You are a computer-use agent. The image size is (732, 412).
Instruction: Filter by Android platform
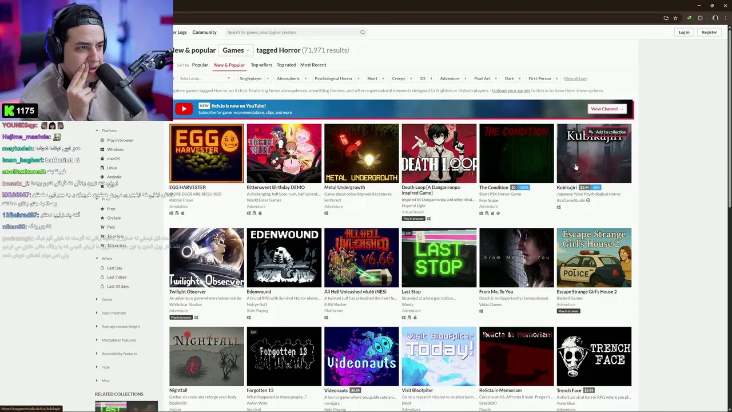pyautogui.click(x=114, y=177)
